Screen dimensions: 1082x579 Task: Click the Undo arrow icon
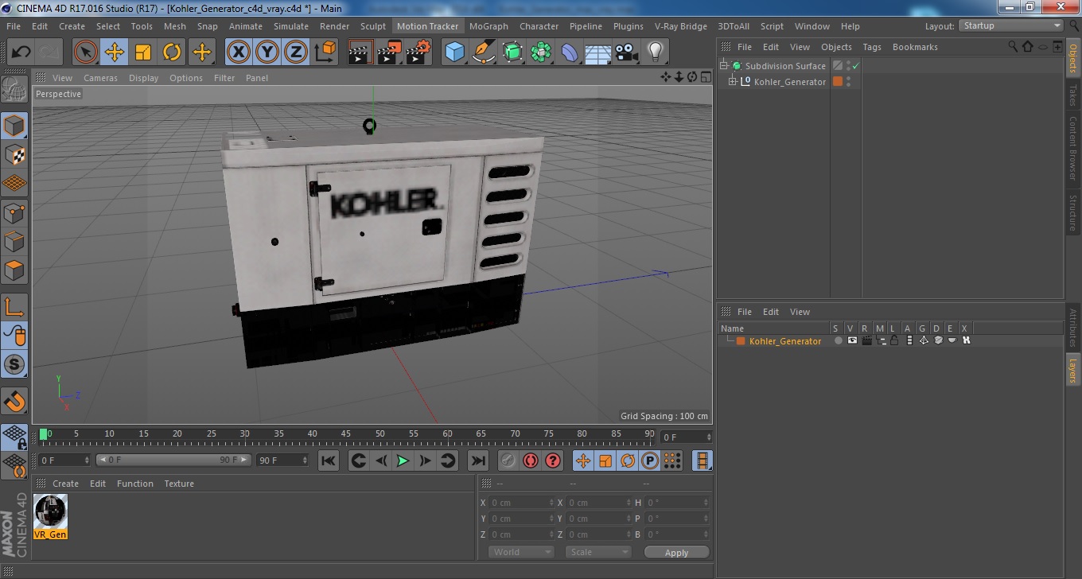coord(21,52)
